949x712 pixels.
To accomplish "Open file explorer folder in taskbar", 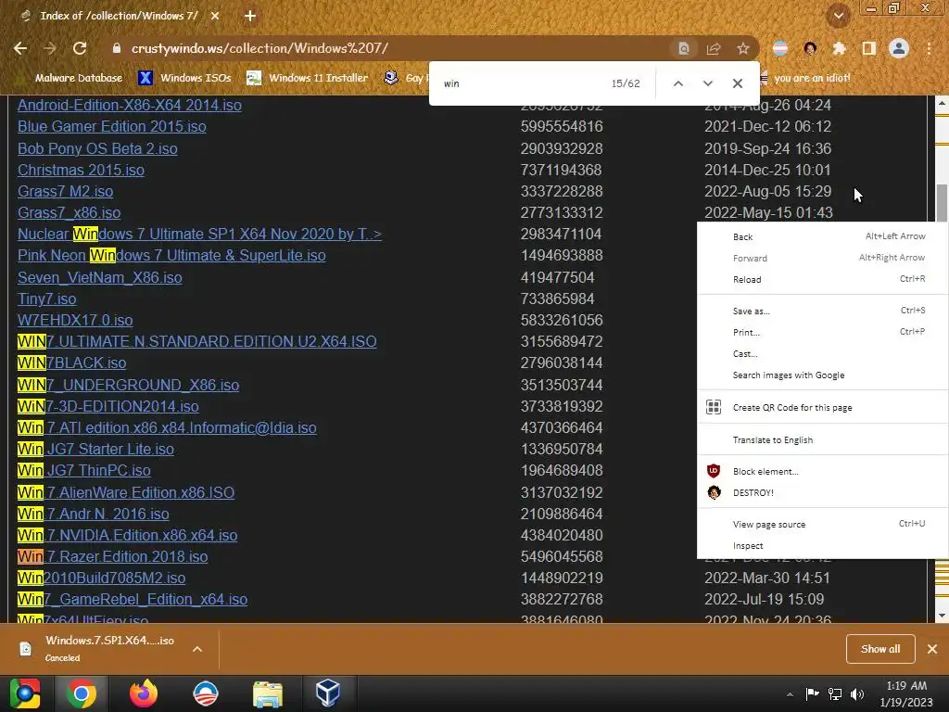I will click(267, 693).
